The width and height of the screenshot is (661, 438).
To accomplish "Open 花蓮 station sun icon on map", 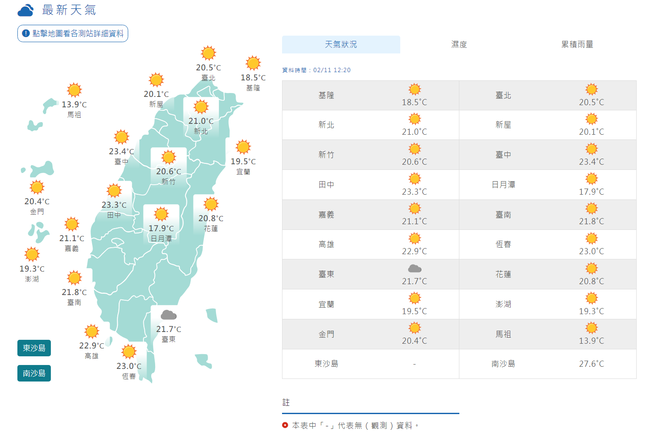I will (x=211, y=204).
